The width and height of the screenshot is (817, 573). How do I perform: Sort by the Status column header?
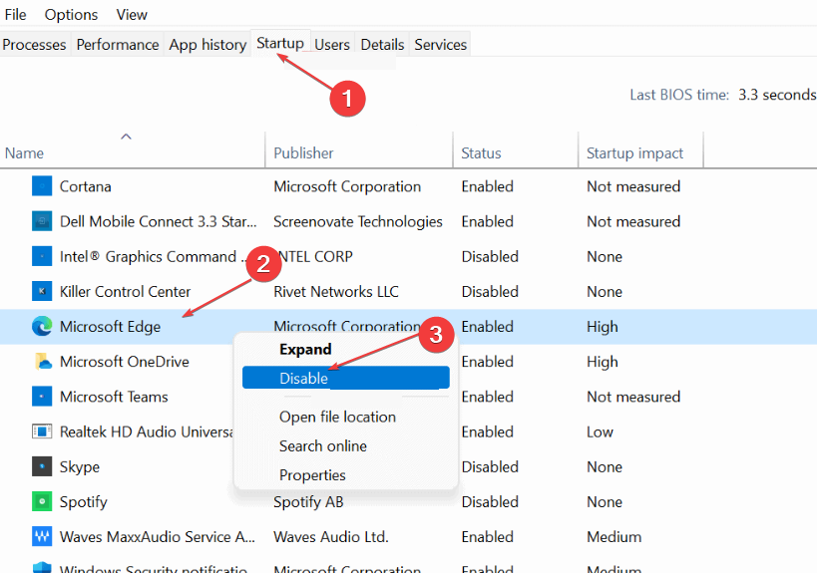click(481, 153)
